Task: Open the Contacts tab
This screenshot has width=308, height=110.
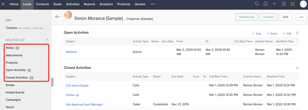Action: (42, 4)
